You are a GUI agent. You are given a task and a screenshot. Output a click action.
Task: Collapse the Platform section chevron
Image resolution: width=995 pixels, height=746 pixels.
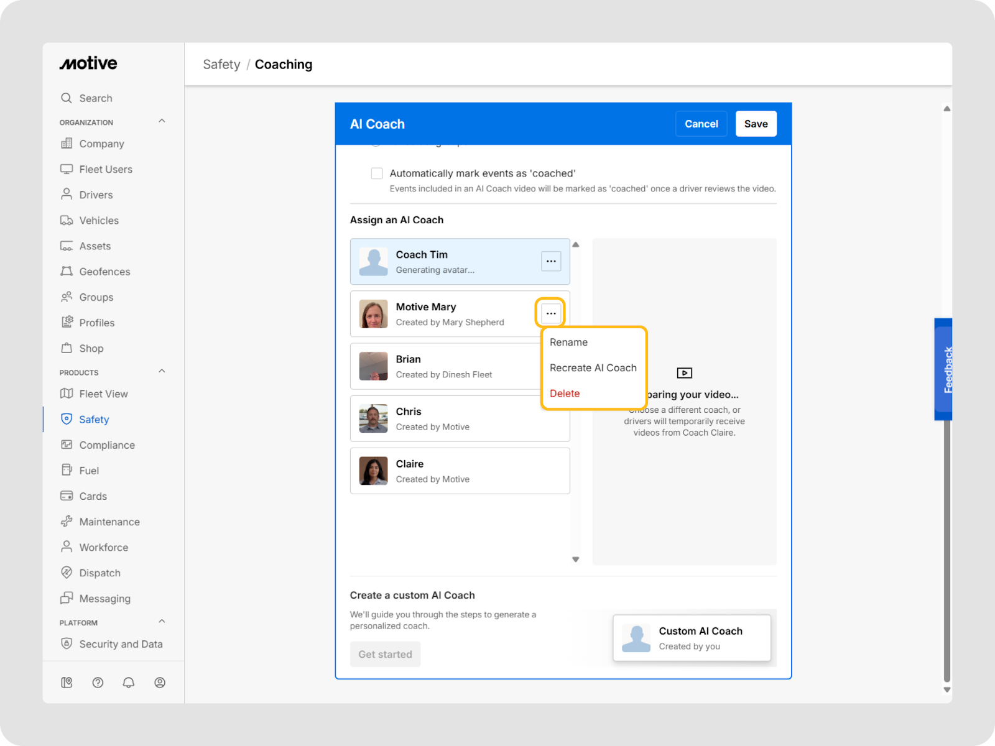click(x=162, y=622)
